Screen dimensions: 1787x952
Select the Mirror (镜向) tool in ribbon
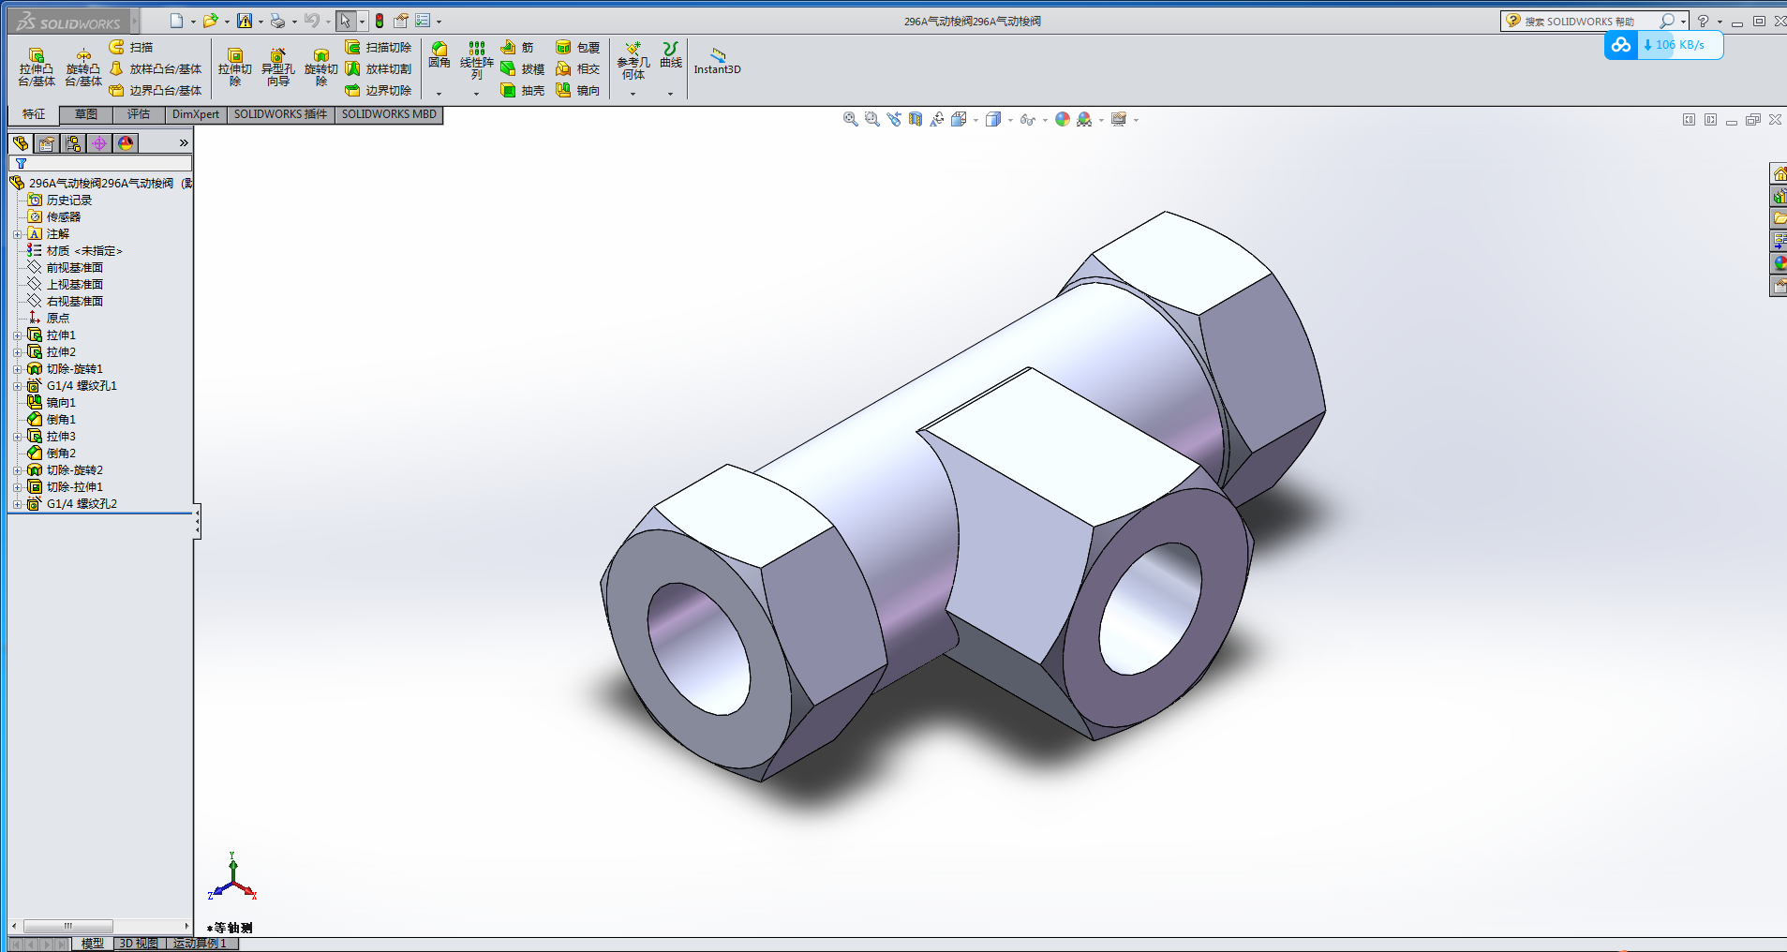click(577, 90)
